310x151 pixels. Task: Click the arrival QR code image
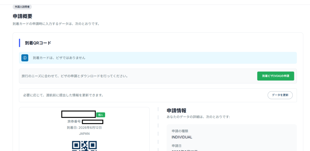(x=84, y=146)
